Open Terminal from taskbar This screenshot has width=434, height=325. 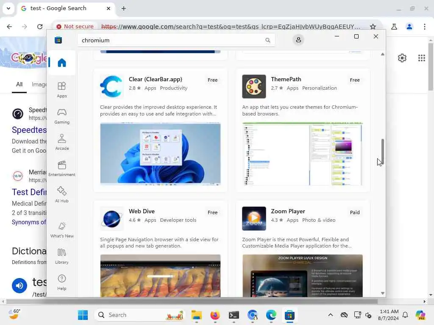[x=234, y=315]
